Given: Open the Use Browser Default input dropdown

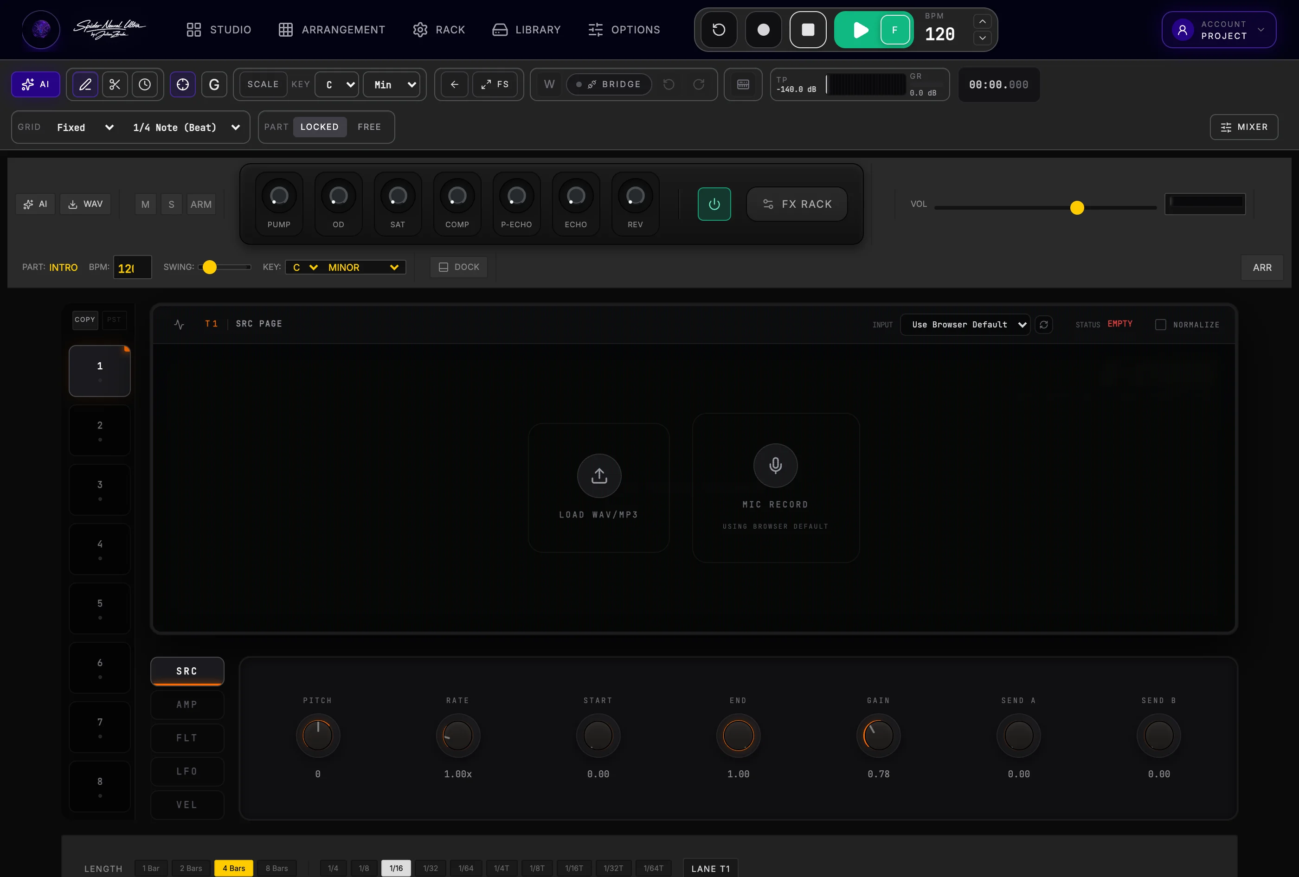Looking at the screenshot, I should tap(965, 325).
